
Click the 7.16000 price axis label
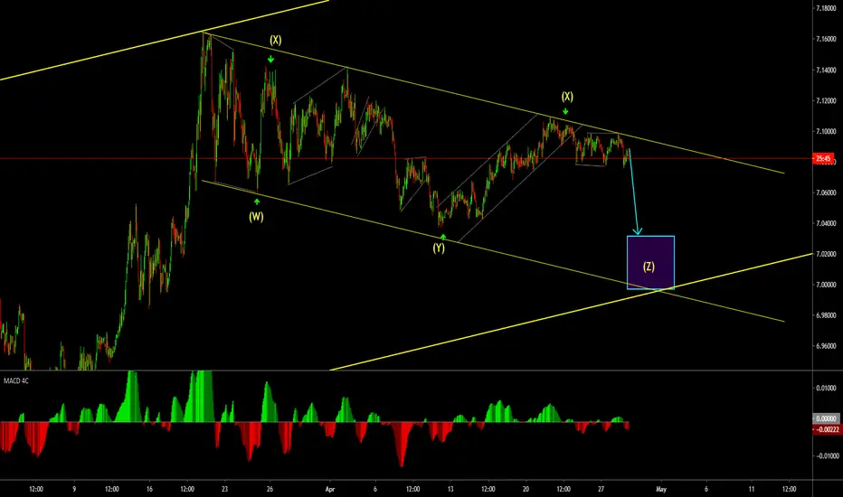pos(825,39)
